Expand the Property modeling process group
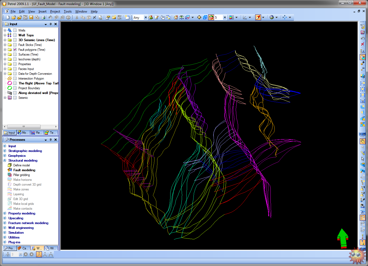Image resolution: width=368 pixels, height=266 pixels. click(5, 213)
